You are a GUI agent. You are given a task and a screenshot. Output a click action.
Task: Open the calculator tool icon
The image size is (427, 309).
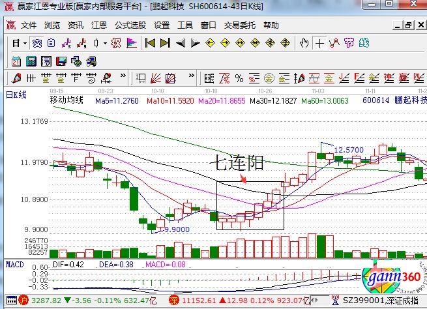click(31, 62)
